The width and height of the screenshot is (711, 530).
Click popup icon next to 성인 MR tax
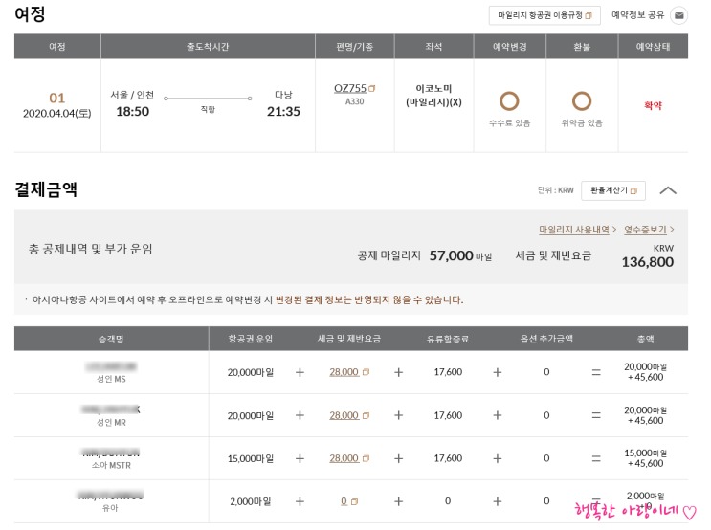(366, 415)
